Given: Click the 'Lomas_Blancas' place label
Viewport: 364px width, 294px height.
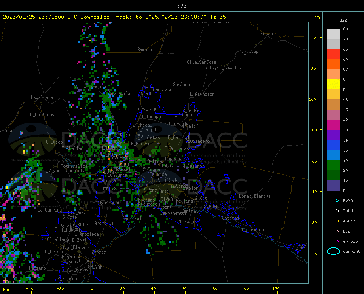Looking at the screenshot, I should (x=255, y=196).
